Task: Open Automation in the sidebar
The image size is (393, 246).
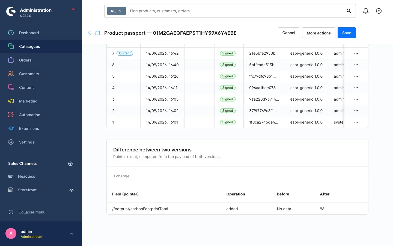Action: pyautogui.click(x=41, y=115)
